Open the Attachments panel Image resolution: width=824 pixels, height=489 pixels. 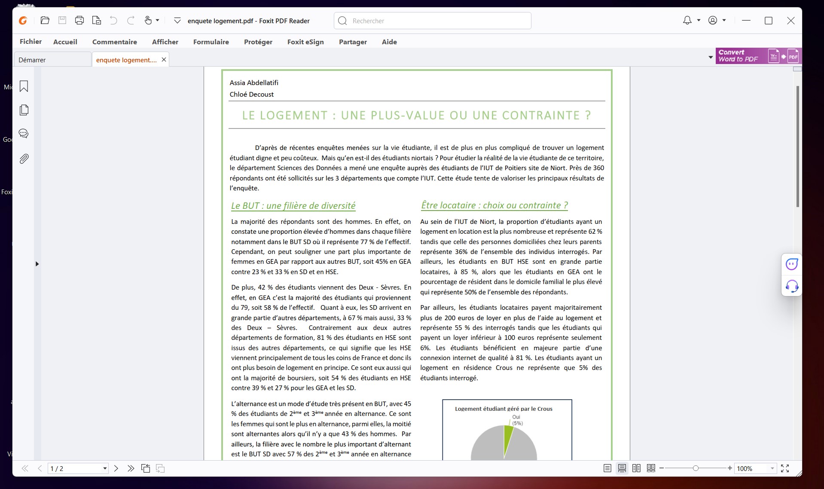pyautogui.click(x=24, y=158)
